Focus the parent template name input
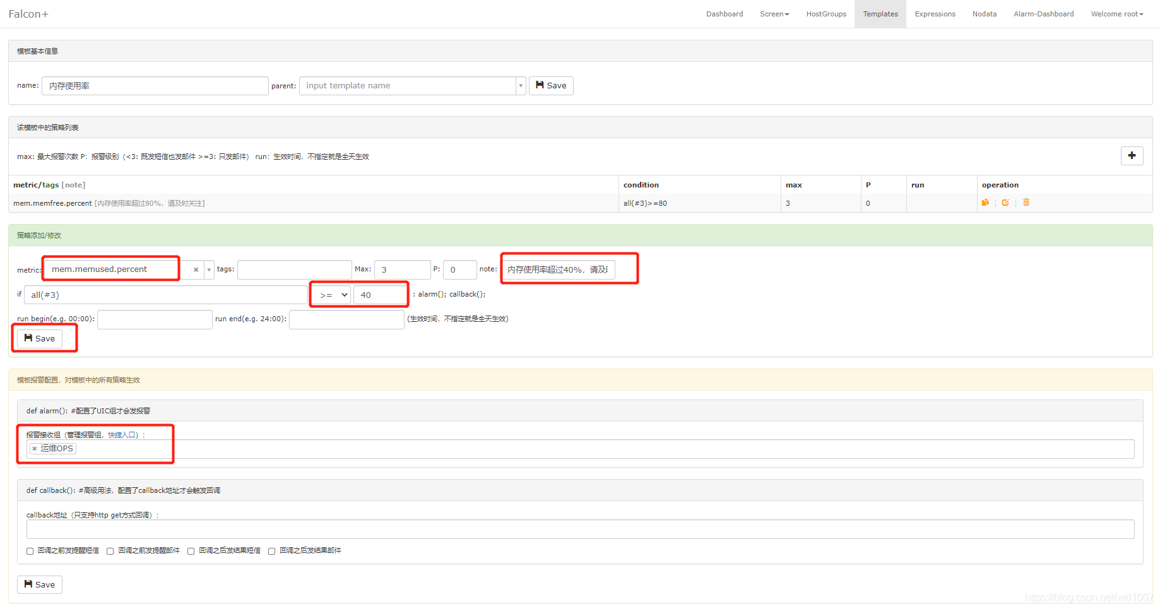Viewport: 1160px width, 609px height. click(x=408, y=86)
